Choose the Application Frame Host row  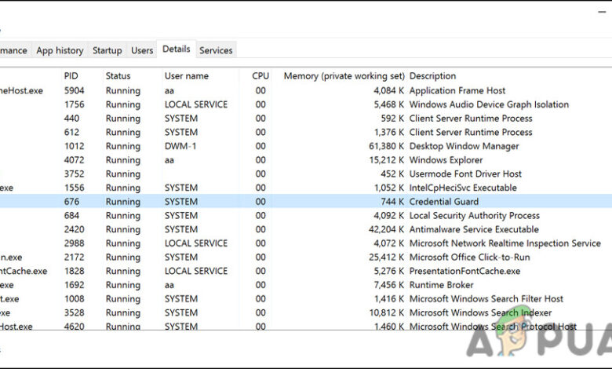coord(457,91)
